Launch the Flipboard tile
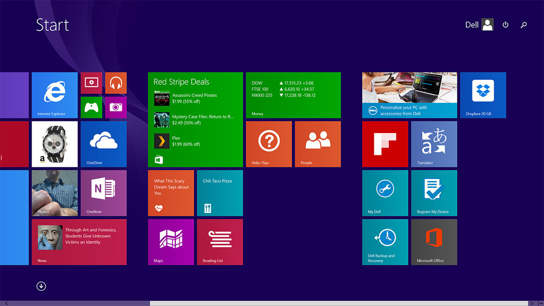The width and height of the screenshot is (544, 306). 385,144
